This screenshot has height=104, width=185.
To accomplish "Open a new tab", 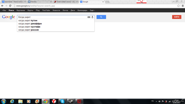I will [107, 2].
